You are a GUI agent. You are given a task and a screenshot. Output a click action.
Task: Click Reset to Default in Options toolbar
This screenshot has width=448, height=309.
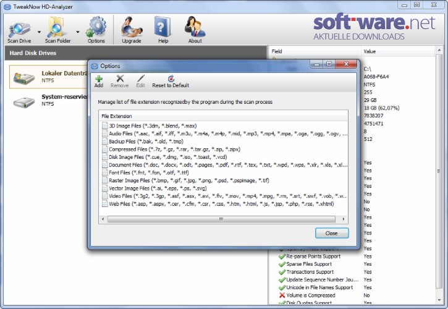[x=171, y=82]
